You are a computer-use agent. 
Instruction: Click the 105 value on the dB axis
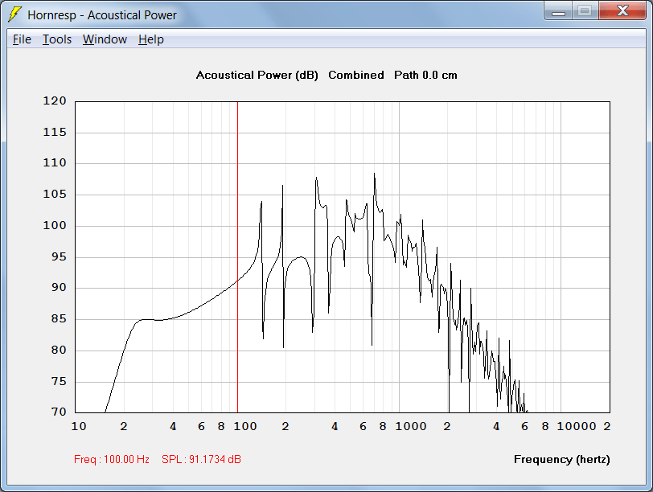(55, 194)
